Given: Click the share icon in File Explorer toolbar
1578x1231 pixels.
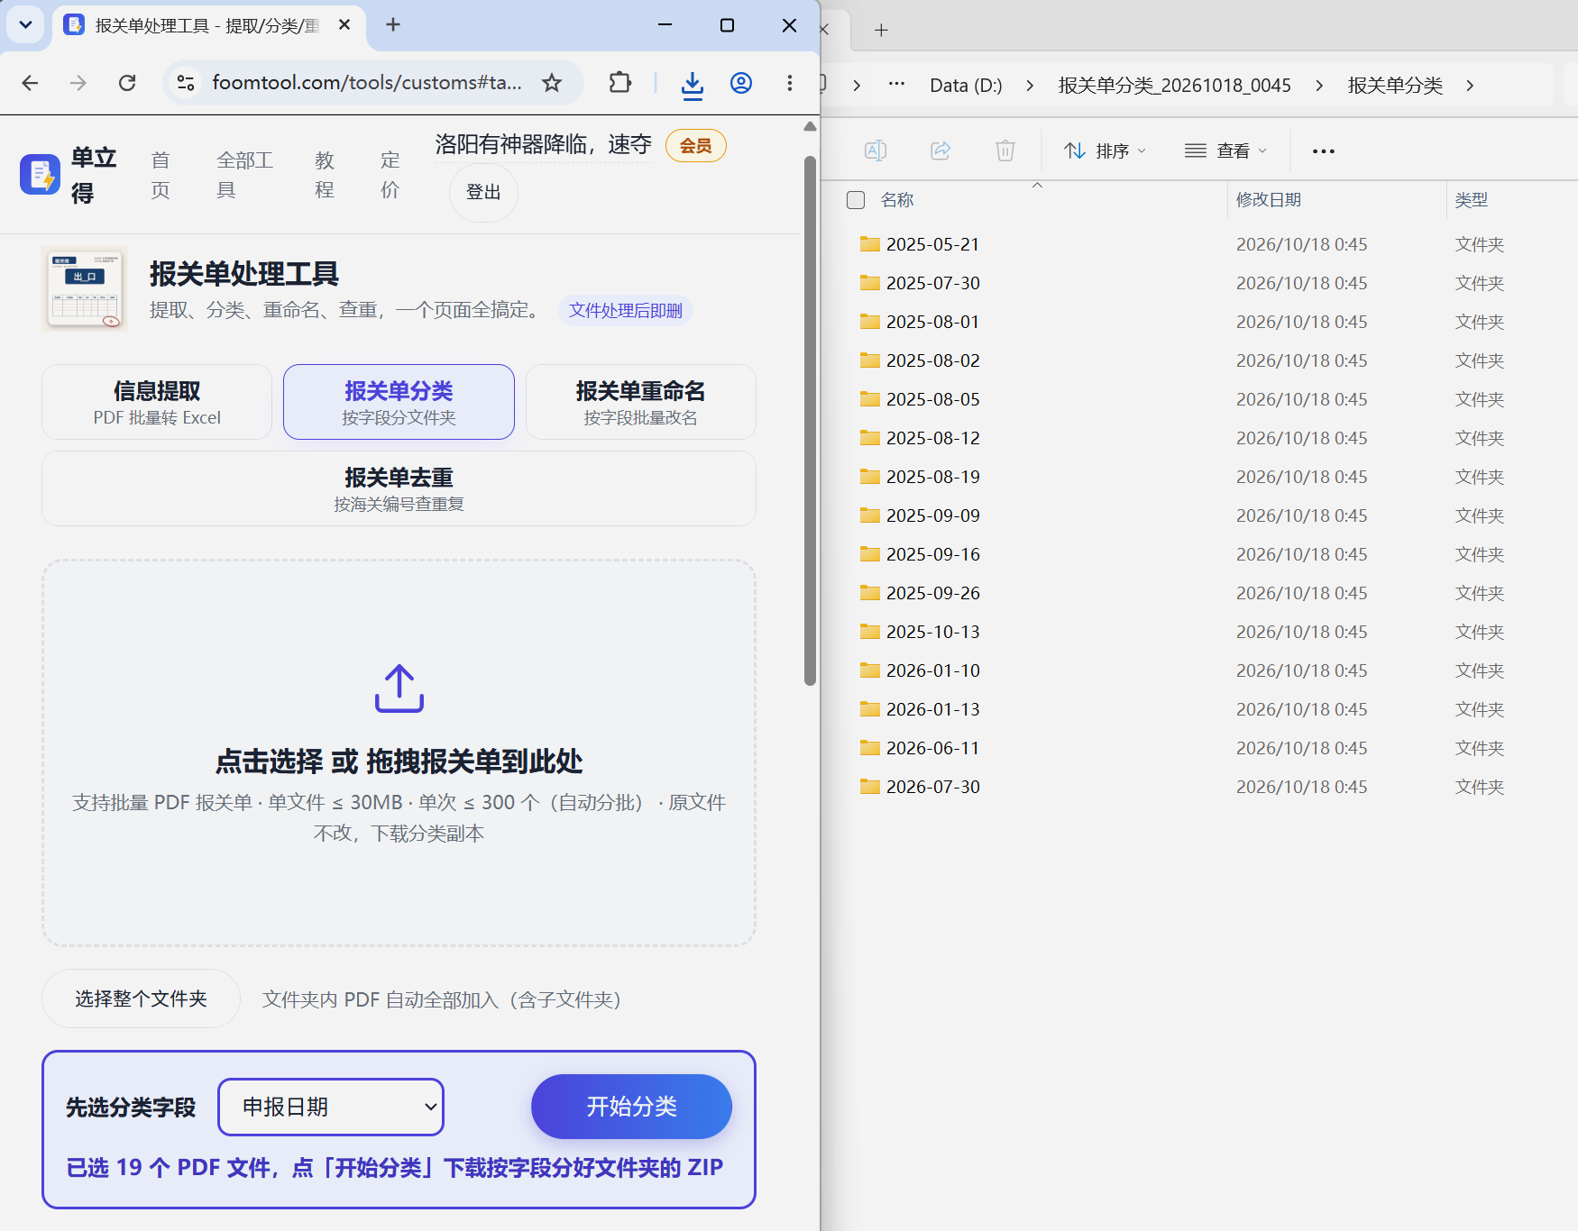Looking at the screenshot, I should (x=940, y=150).
